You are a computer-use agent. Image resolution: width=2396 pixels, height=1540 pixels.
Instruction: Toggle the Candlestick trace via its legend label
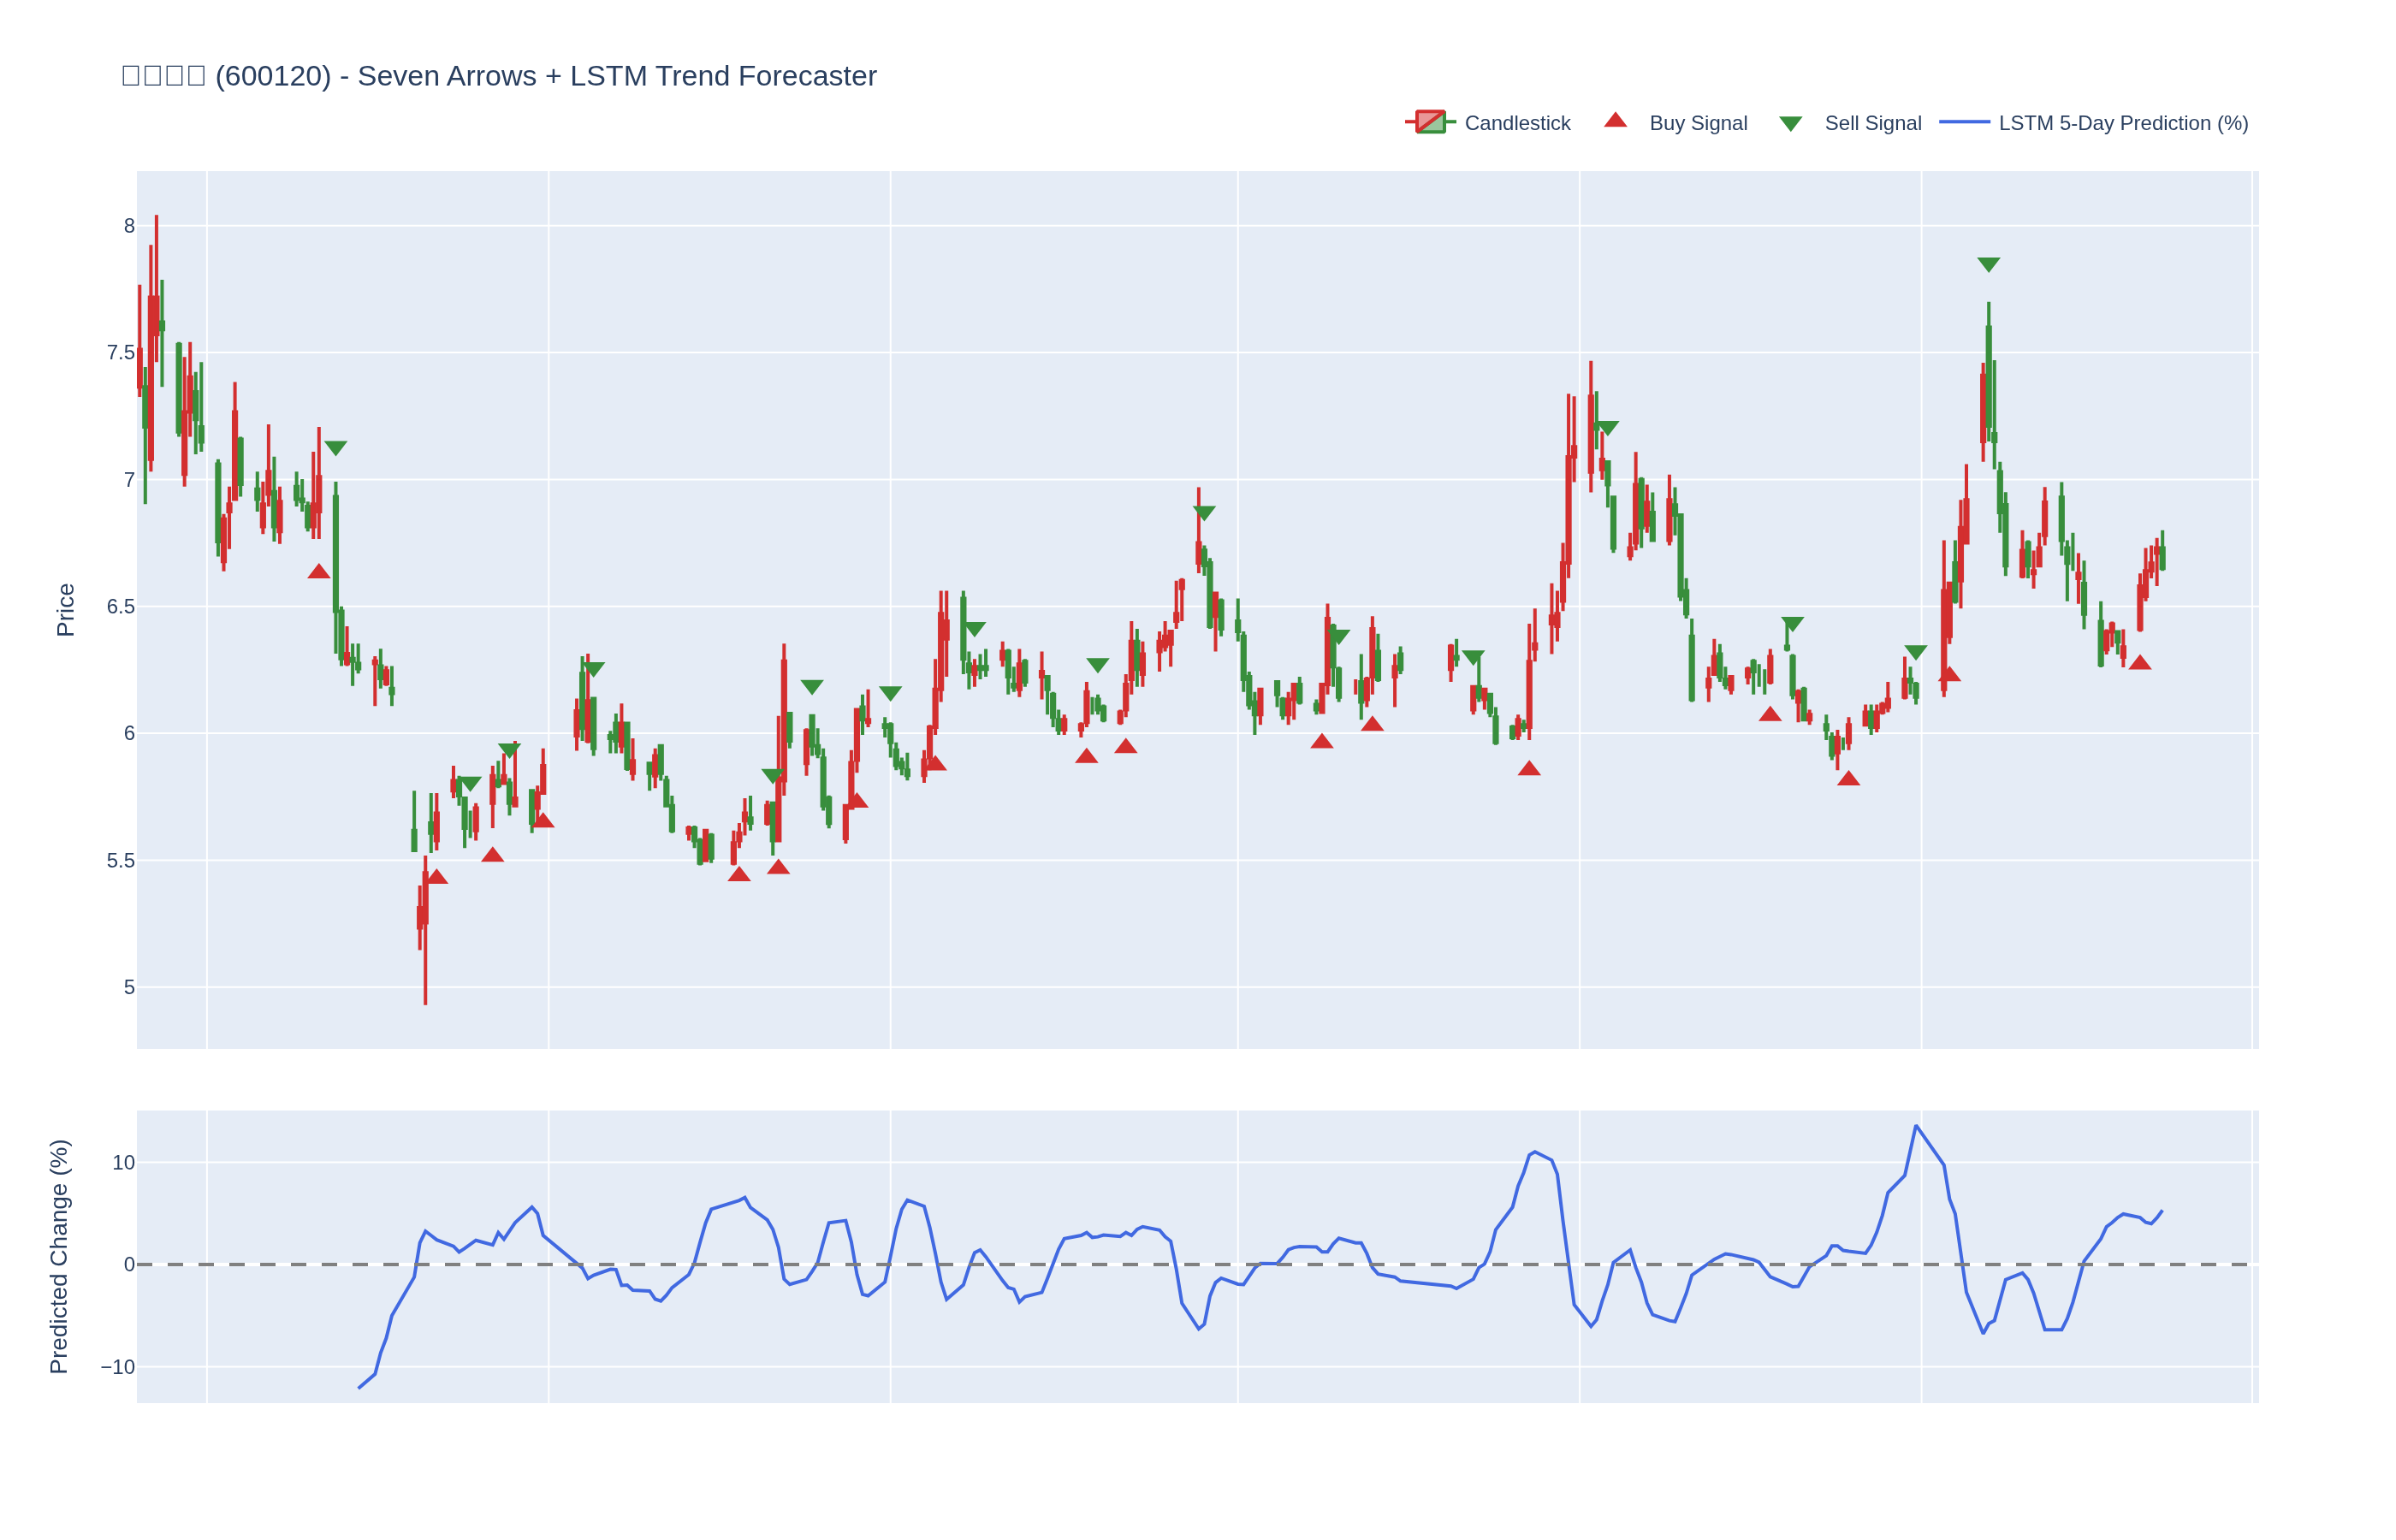pyautogui.click(x=1517, y=123)
